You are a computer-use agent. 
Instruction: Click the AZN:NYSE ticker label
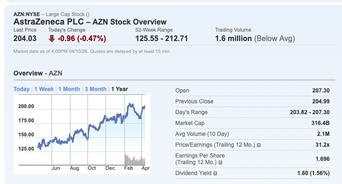pos(26,14)
